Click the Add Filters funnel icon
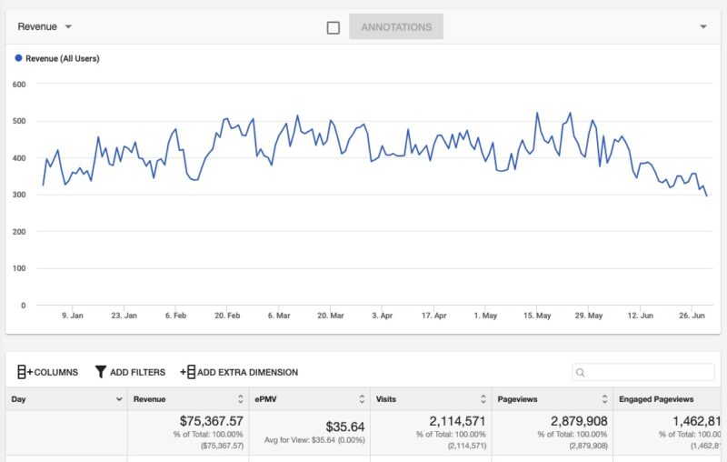The width and height of the screenshot is (727, 462). pos(101,372)
